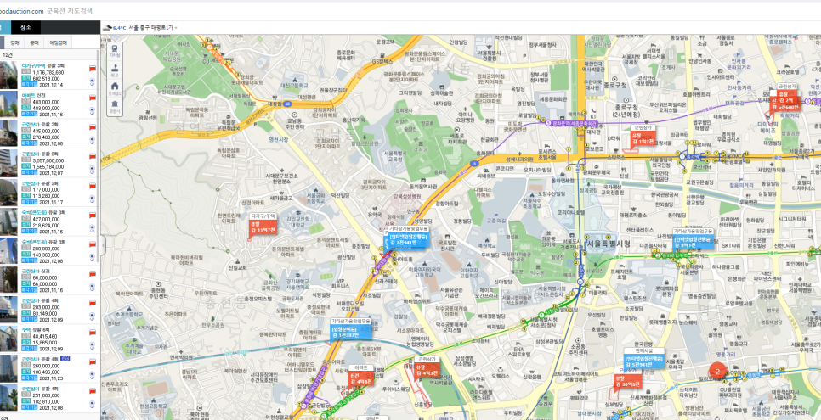Click round blue icon on 48,415,460 row
This screenshot has height=420, width=821.
coord(92,345)
